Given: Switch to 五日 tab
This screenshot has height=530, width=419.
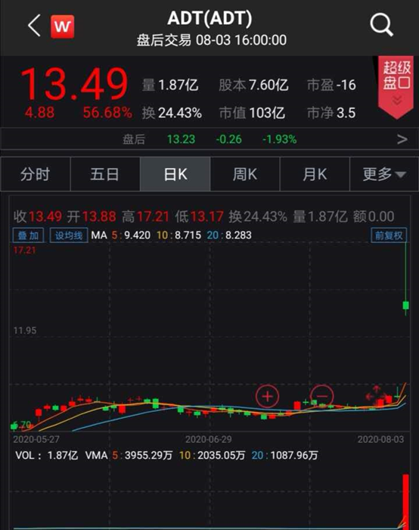Looking at the screenshot, I should point(105,174).
